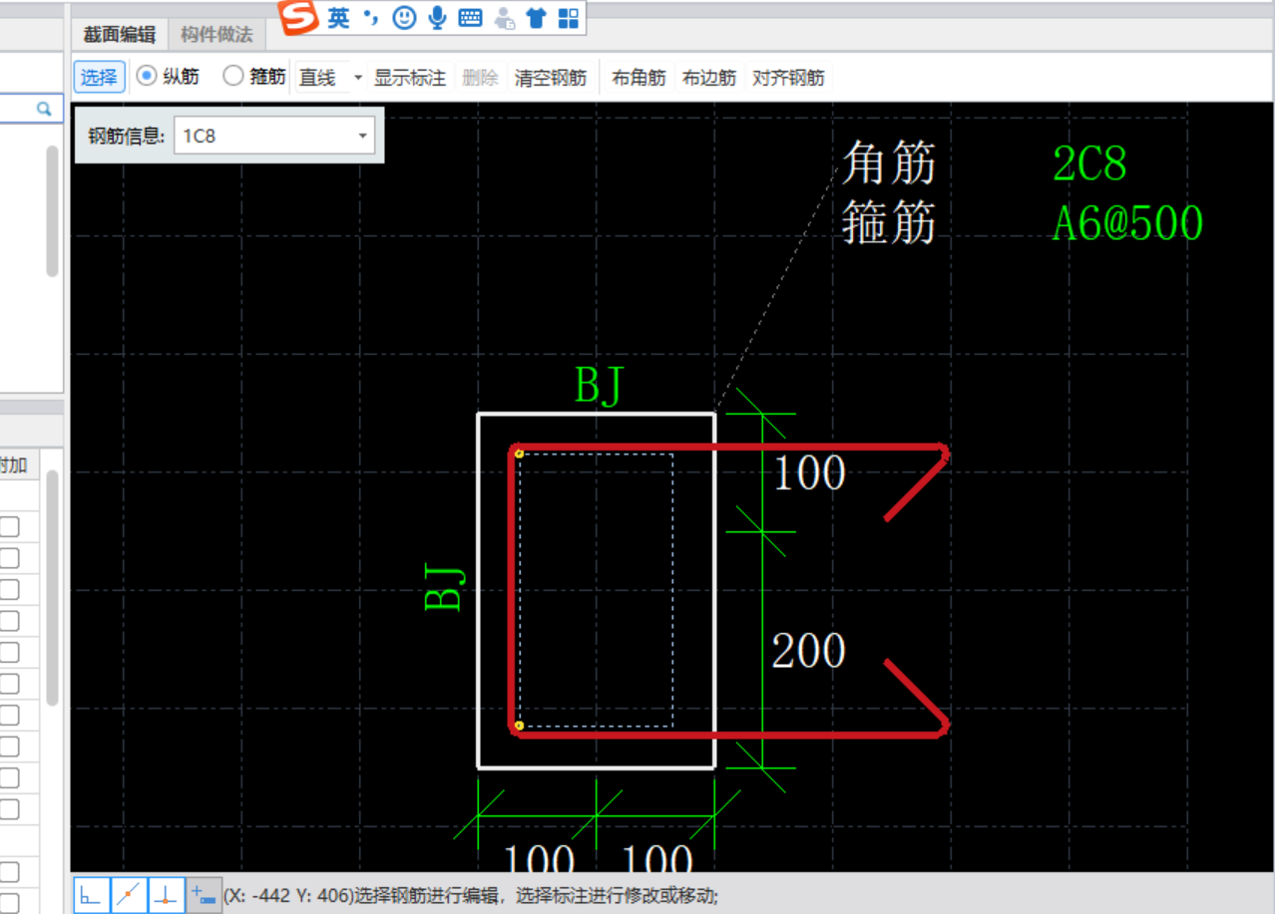Open the soft keyboard icon
Image resolution: width=1275 pixels, height=914 pixels.
pyautogui.click(x=470, y=18)
